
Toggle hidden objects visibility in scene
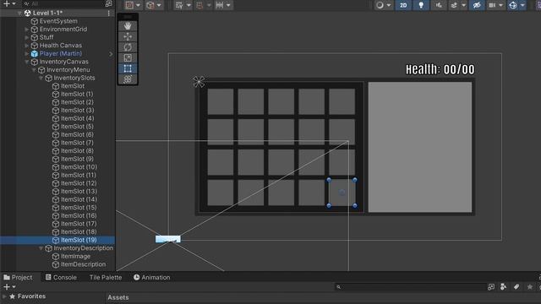tap(477, 5)
